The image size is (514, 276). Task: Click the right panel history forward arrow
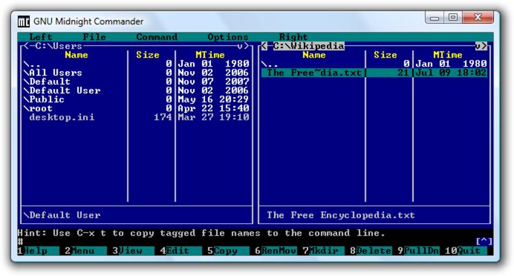484,46
